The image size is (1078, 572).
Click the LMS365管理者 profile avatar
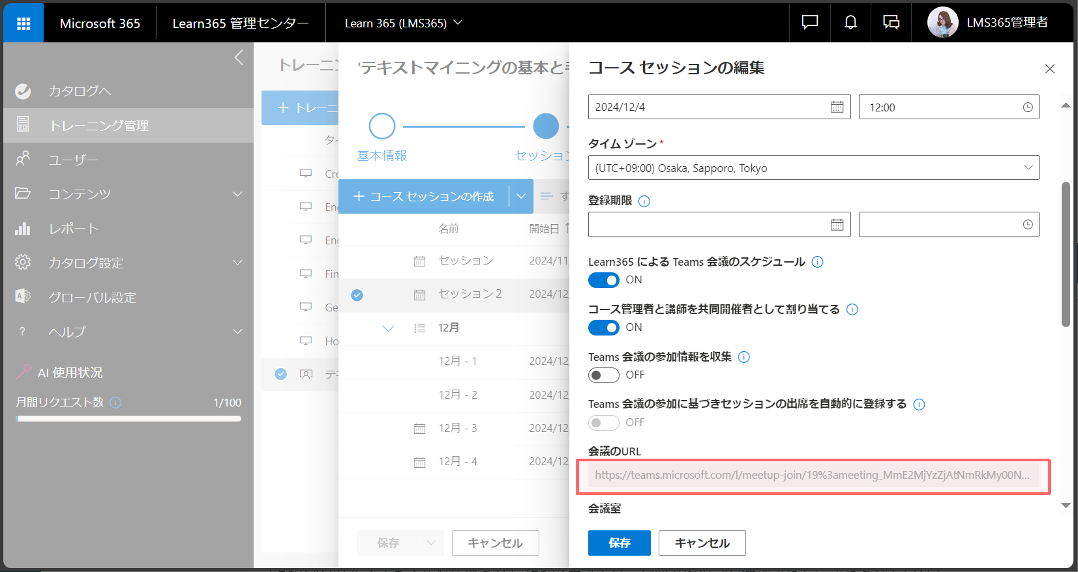[942, 22]
